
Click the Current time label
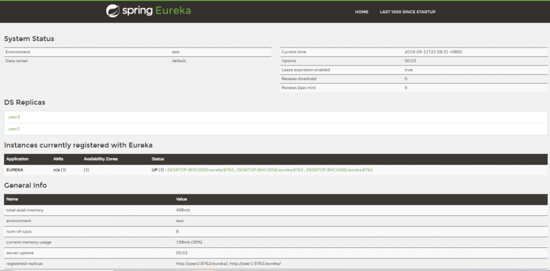(x=294, y=52)
